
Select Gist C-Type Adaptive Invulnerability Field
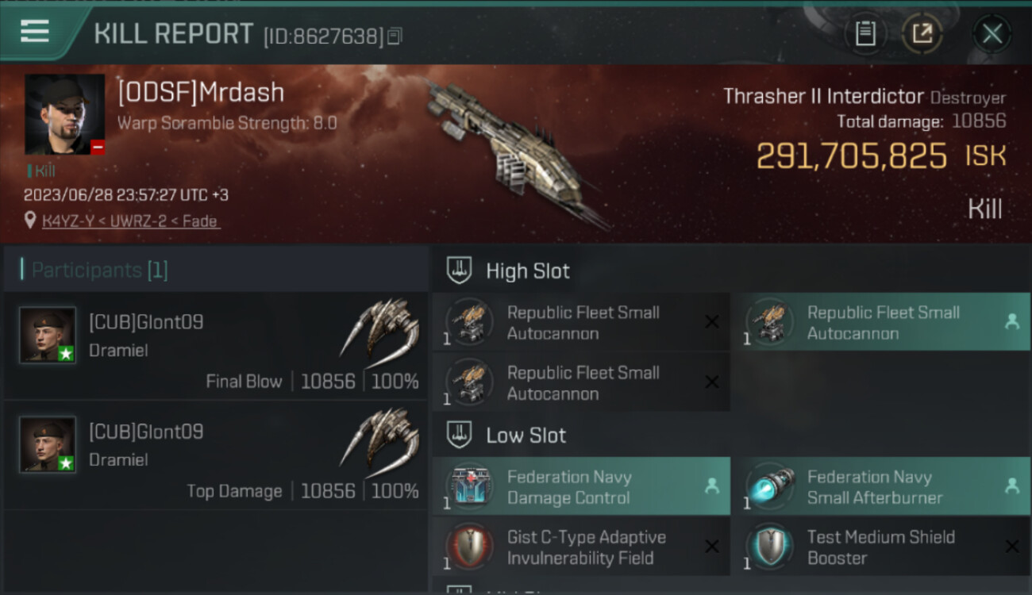coord(581,547)
